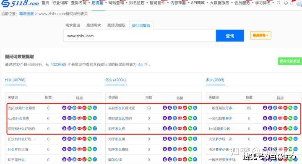Click the WeChat icon for 洗牙多少钱一次
This screenshot has height=164, width=302.
(290, 139)
